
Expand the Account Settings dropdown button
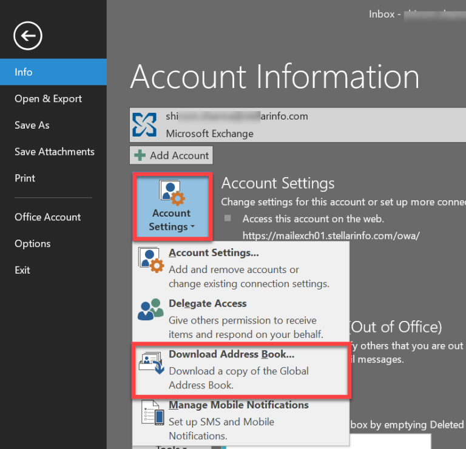point(173,206)
